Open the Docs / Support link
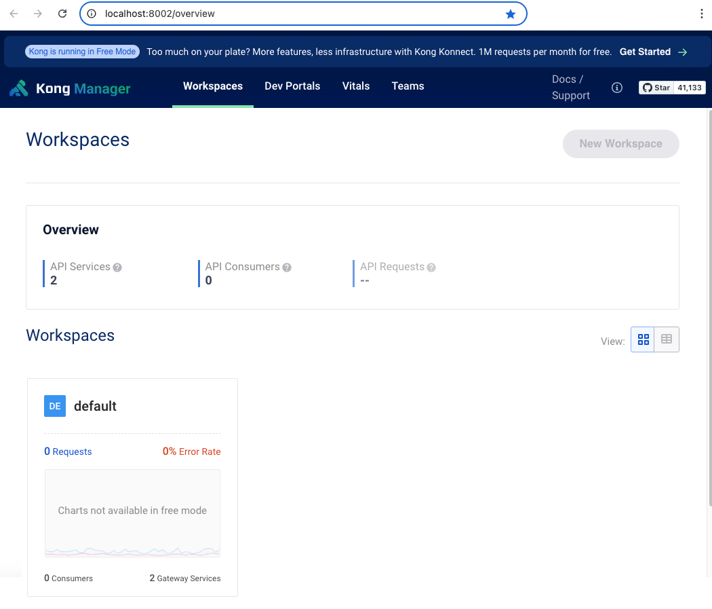The height and width of the screenshot is (609, 712). tap(570, 88)
